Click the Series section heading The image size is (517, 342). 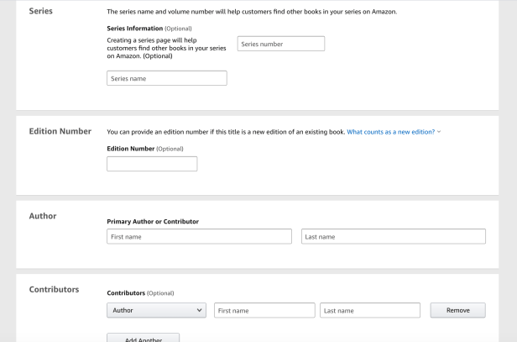tap(42, 13)
